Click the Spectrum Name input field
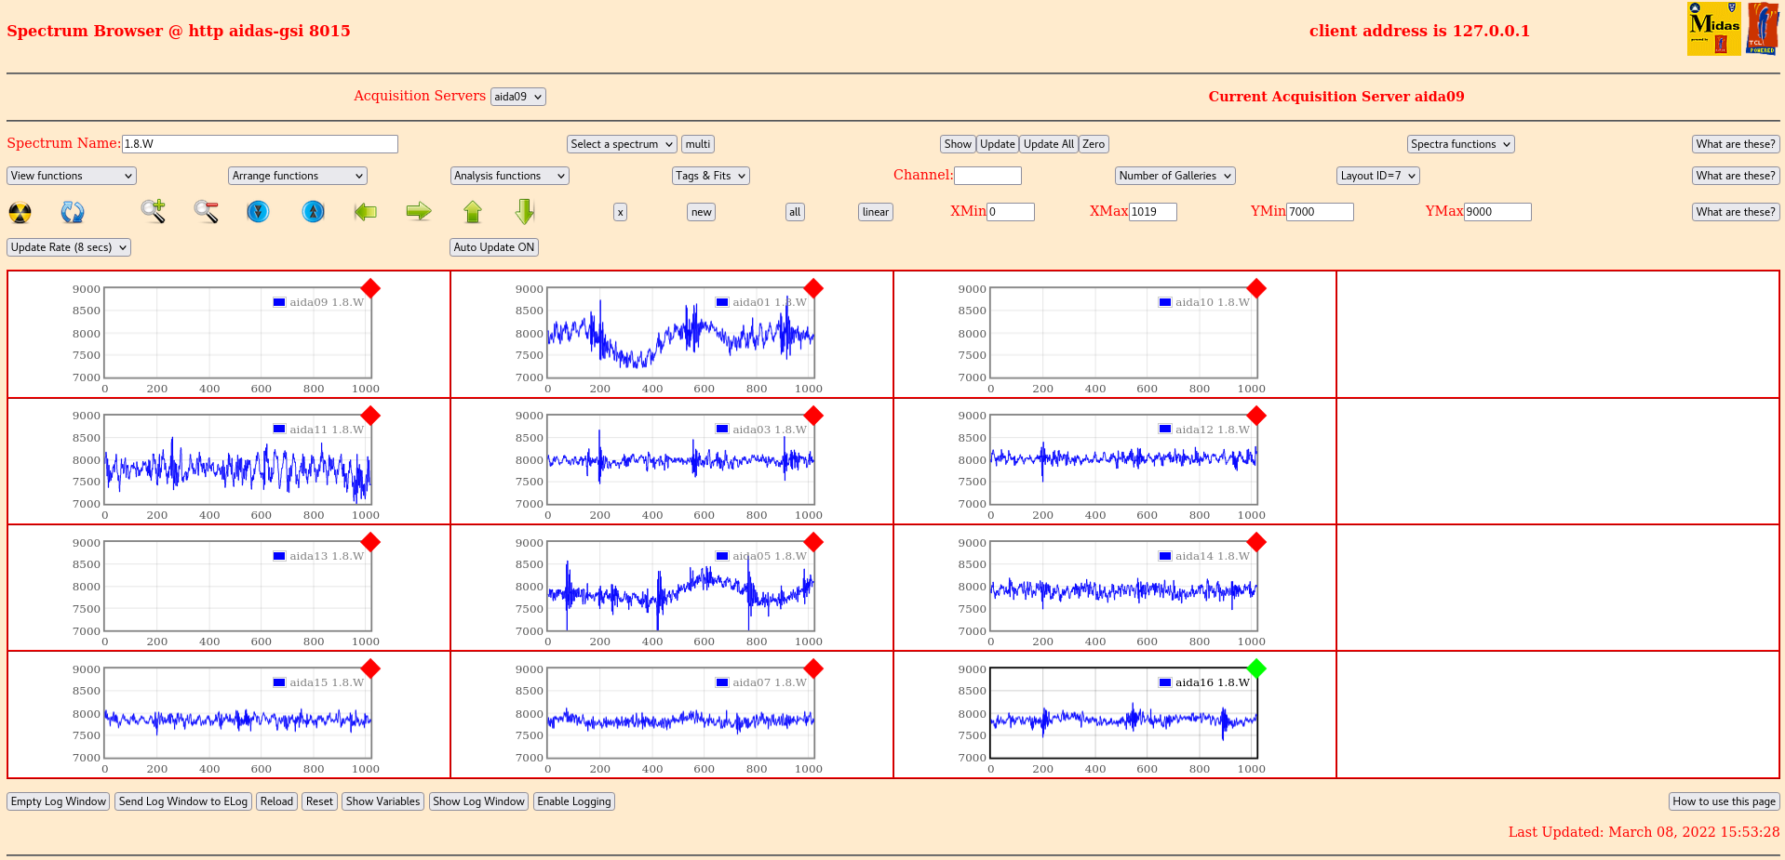Viewport: 1785px width, 860px height. tap(260, 144)
